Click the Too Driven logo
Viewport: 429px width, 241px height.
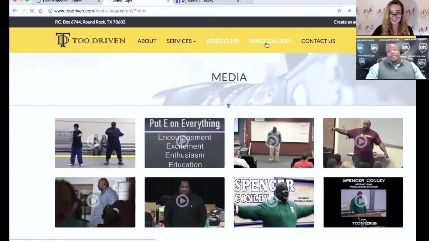(90, 40)
